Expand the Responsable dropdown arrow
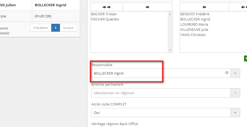The image size is (247, 127). coord(235,73)
